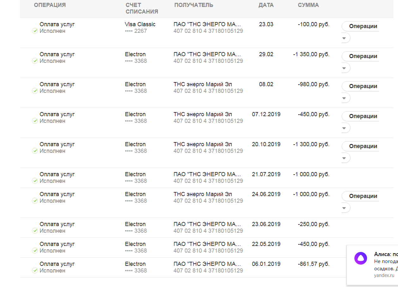The width and height of the screenshot is (398, 287).
Task: Click the ДАТА column header
Action: tap(266, 5)
